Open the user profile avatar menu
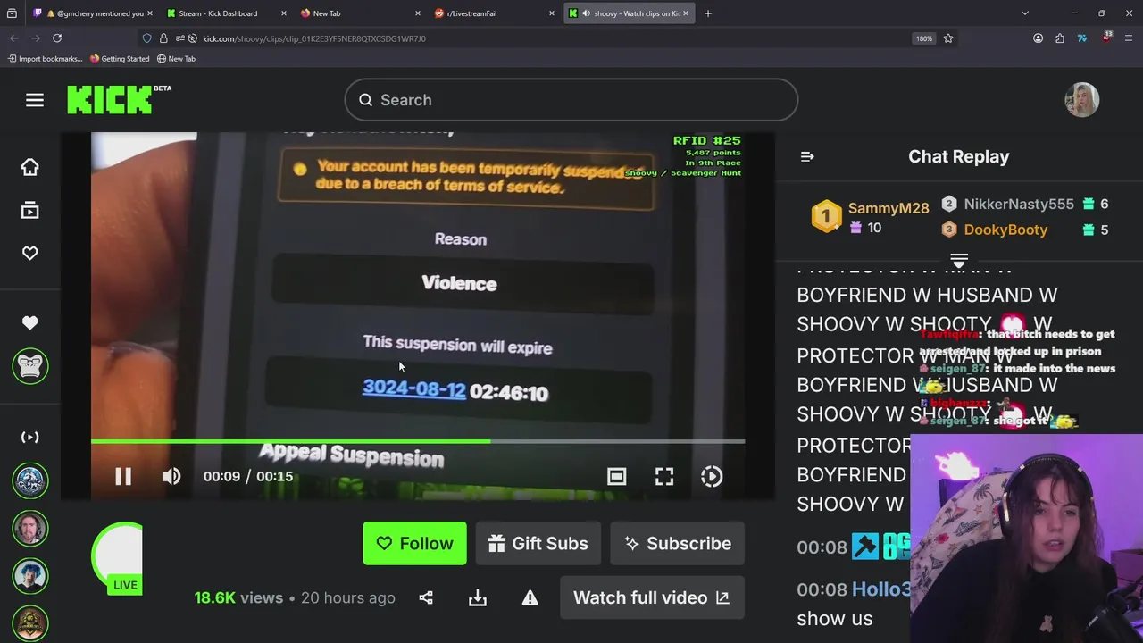This screenshot has width=1143, height=643. coord(1081,100)
